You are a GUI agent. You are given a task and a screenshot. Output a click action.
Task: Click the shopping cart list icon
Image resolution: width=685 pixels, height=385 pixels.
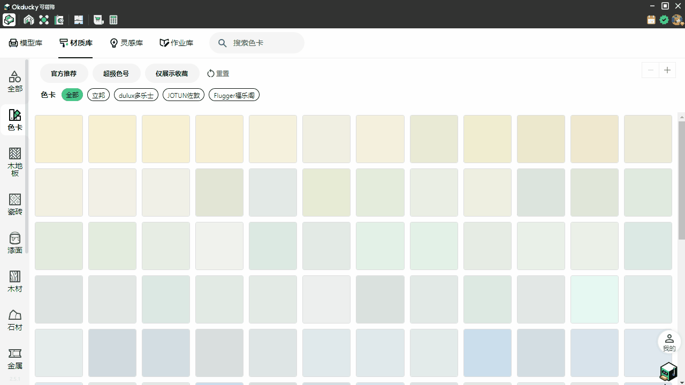coord(98,20)
